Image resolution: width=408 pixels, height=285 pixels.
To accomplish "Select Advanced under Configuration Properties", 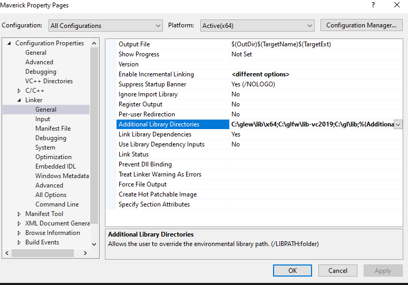I will [x=39, y=62].
